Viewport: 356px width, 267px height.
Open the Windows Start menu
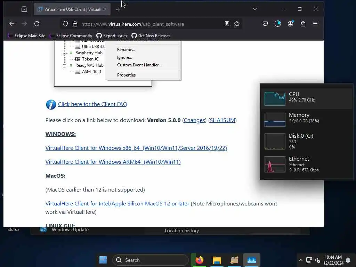click(x=103, y=260)
